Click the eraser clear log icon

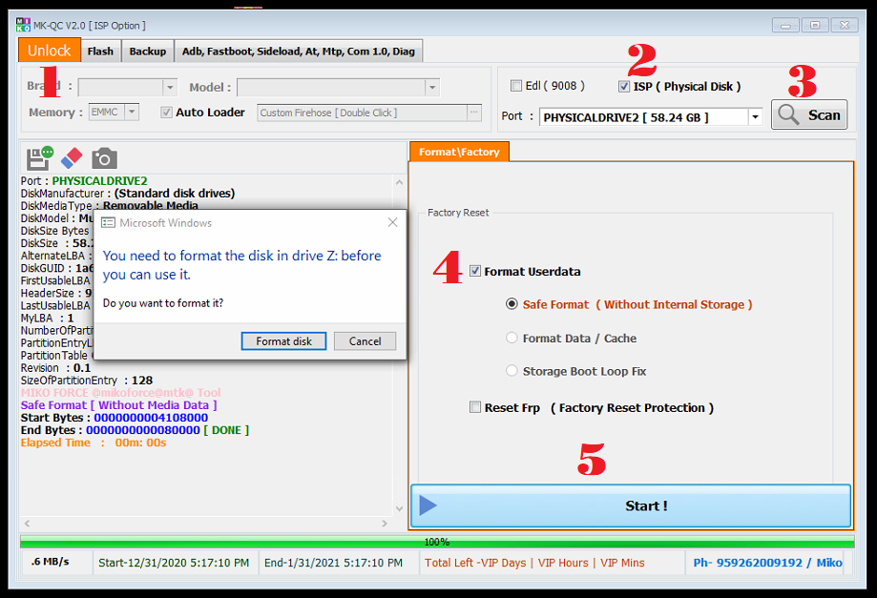click(x=72, y=158)
